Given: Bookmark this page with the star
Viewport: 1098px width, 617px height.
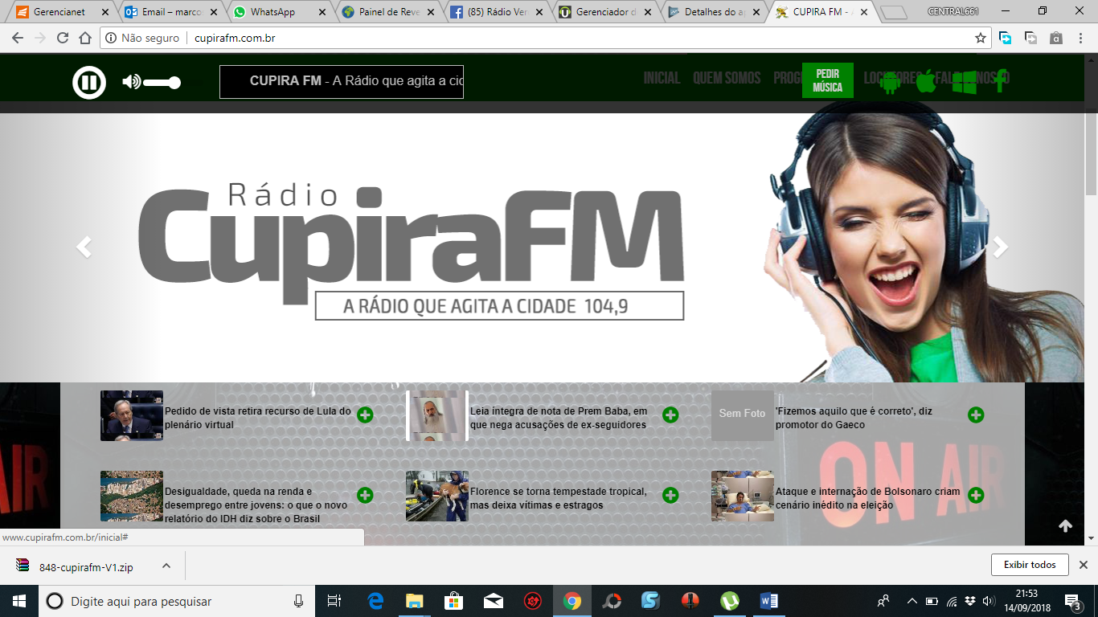Looking at the screenshot, I should coord(981,38).
